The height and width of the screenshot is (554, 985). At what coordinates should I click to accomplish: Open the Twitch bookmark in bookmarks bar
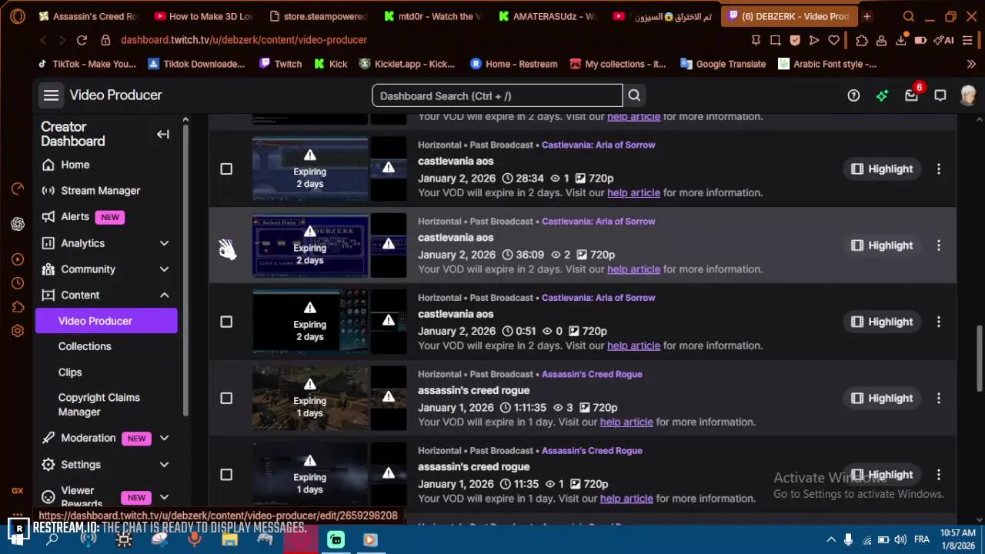(279, 64)
